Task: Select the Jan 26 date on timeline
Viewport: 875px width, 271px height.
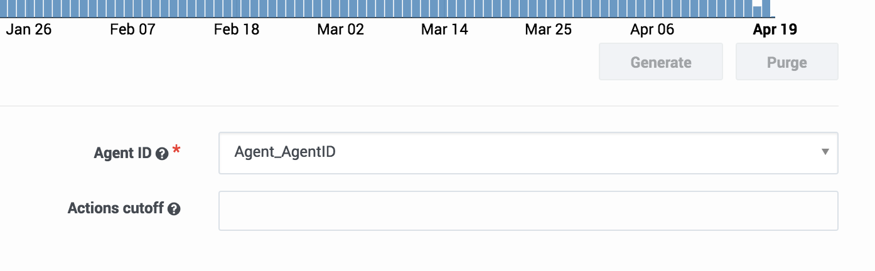Action: [29, 30]
